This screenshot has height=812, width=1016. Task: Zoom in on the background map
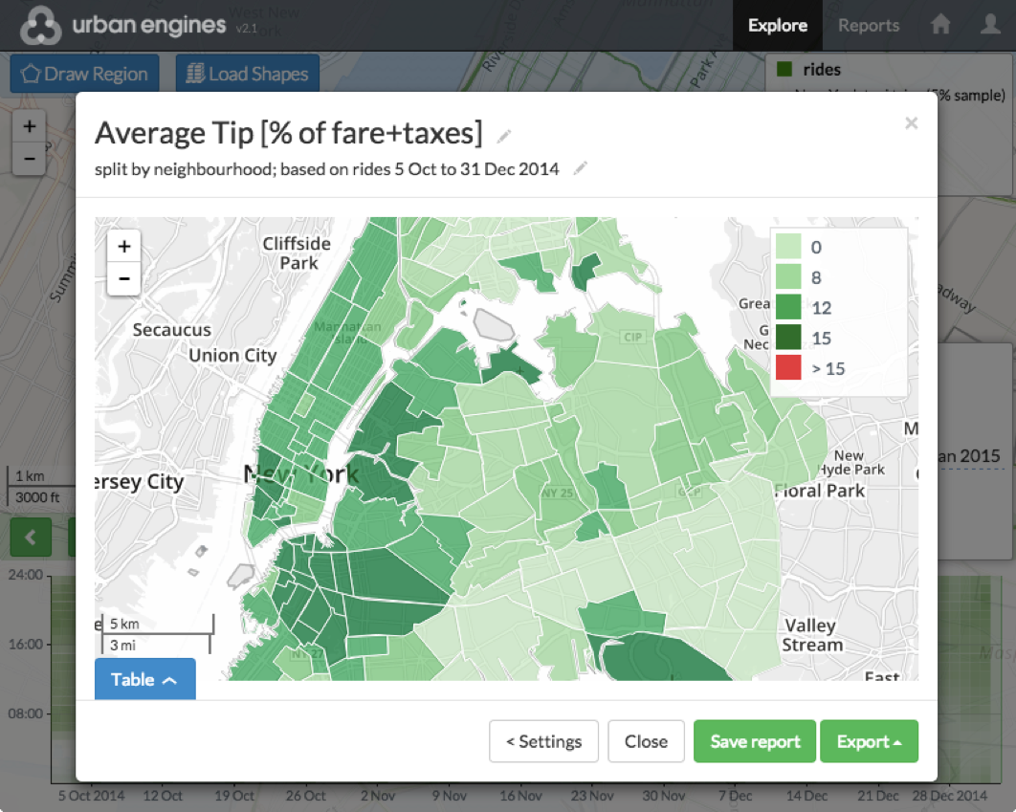point(30,126)
